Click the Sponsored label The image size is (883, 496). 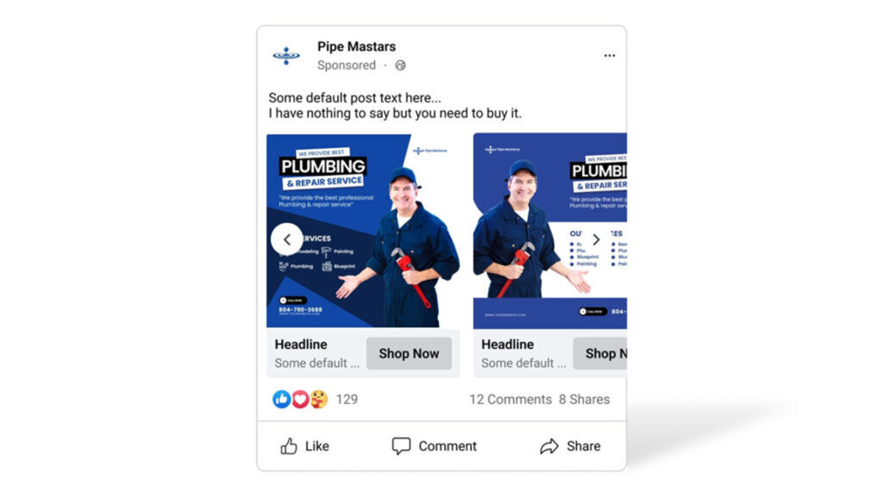[347, 65]
